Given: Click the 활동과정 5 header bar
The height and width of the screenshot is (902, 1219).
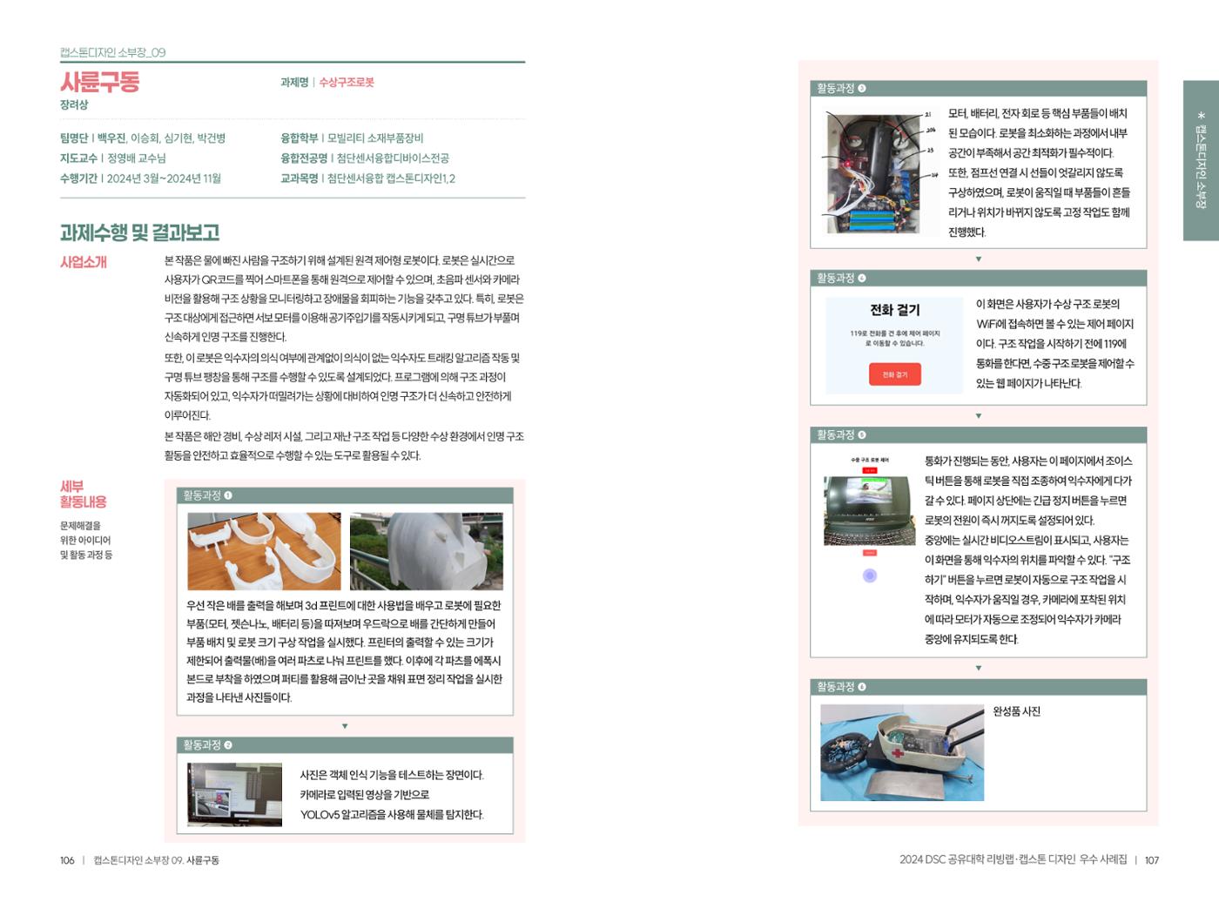Looking at the screenshot, I should 978,435.
